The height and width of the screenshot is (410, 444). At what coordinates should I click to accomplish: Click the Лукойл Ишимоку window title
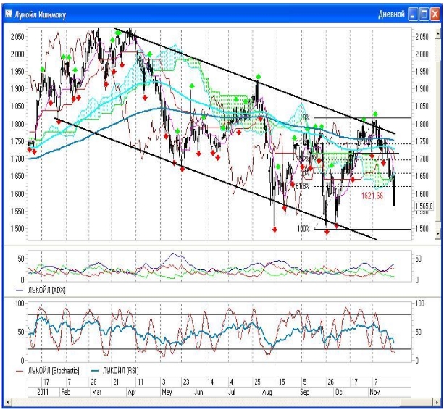pos(40,14)
